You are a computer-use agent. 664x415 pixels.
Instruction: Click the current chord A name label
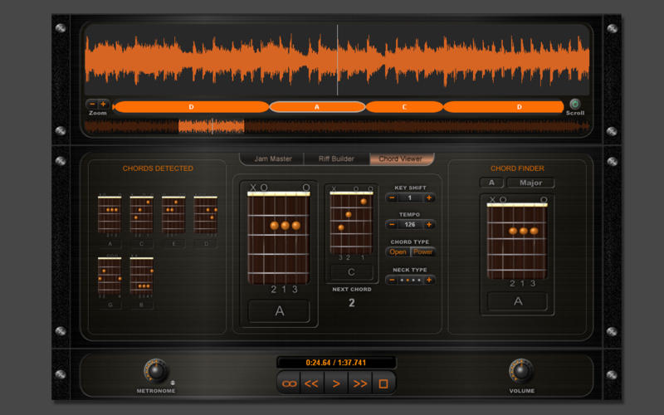click(279, 311)
